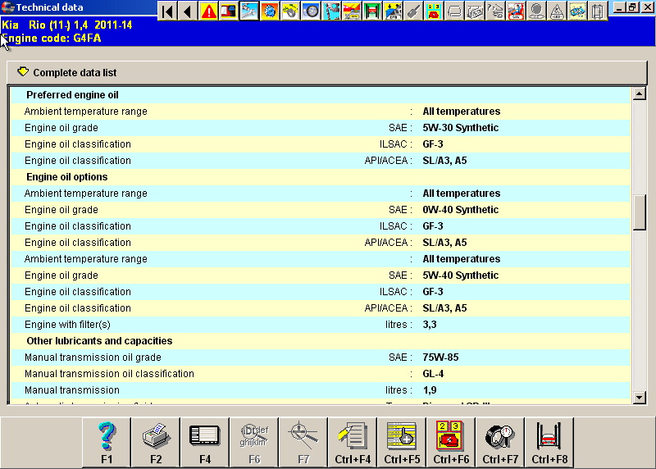Click the 75W-85 transmission oil value
Image resolution: width=656 pixels, height=469 pixels.
(440, 357)
